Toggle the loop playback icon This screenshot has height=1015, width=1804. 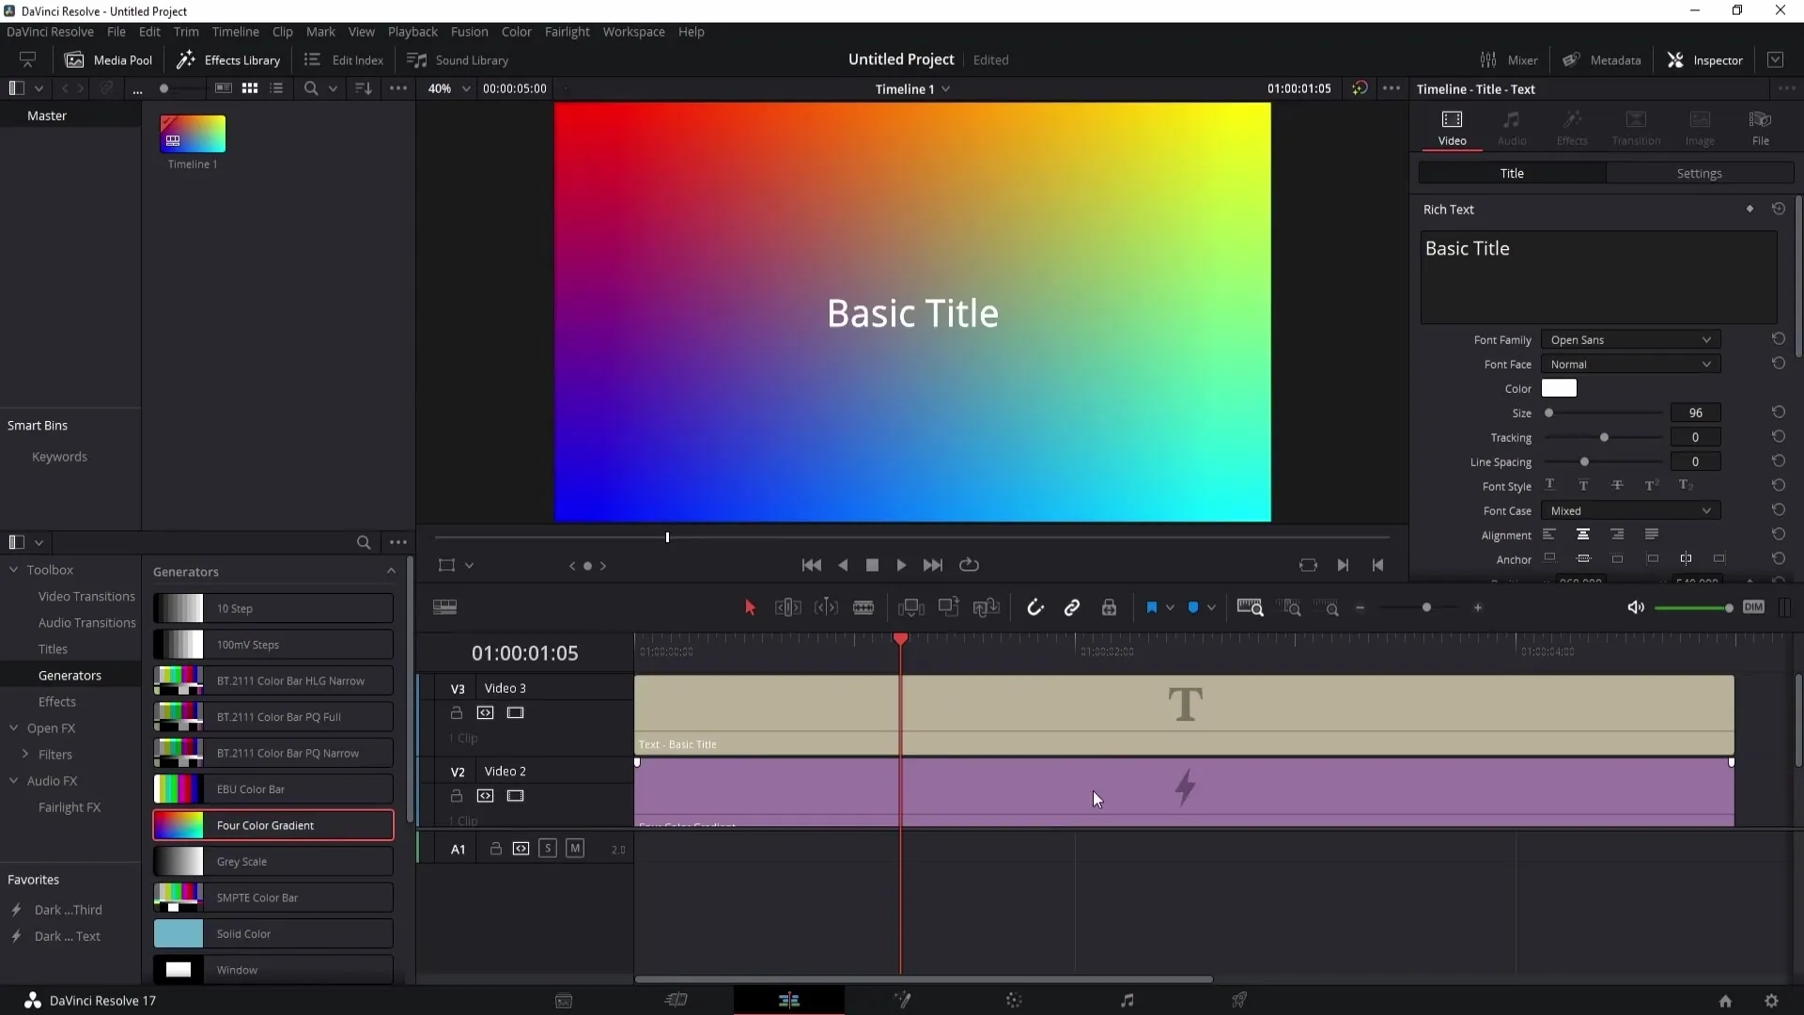pyautogui.click(x=971, y=565)
